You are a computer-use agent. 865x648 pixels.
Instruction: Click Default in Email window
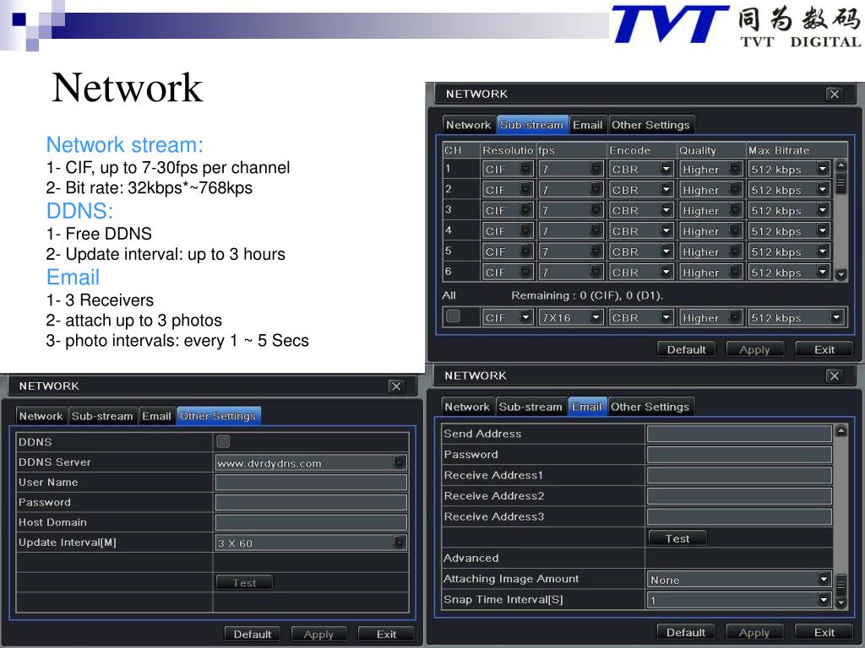pos(686,633)
